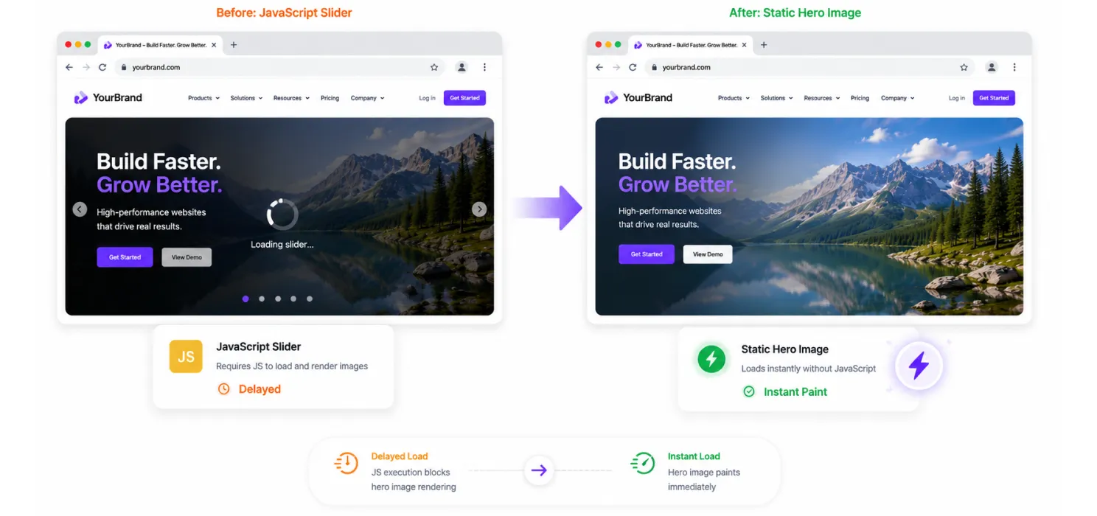Close the YourBrand tab in After browser
This screenshot has height=516, width=1097.
744,45
